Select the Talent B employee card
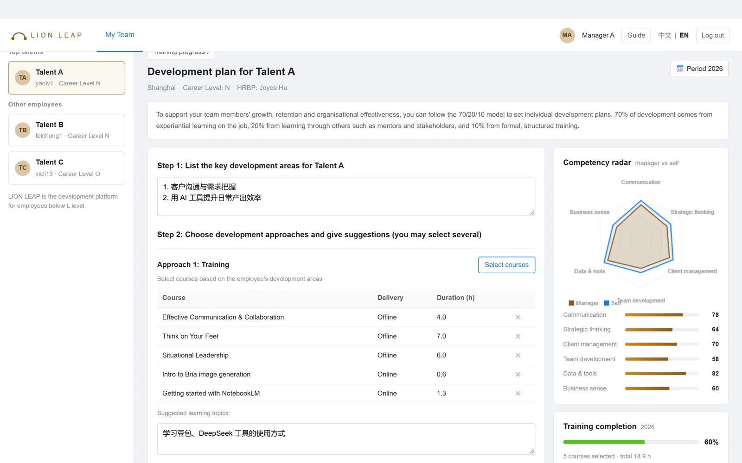 tap(67, 130)
